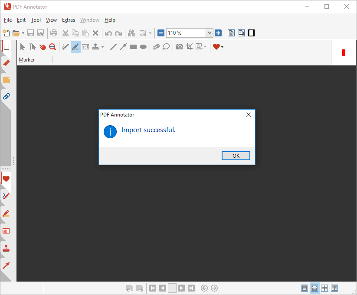Viewport: 357px width, 295px height.
Task: Open the 110 % zoom level dropdown
Action: pyautogui.click(x=210, y=33)
